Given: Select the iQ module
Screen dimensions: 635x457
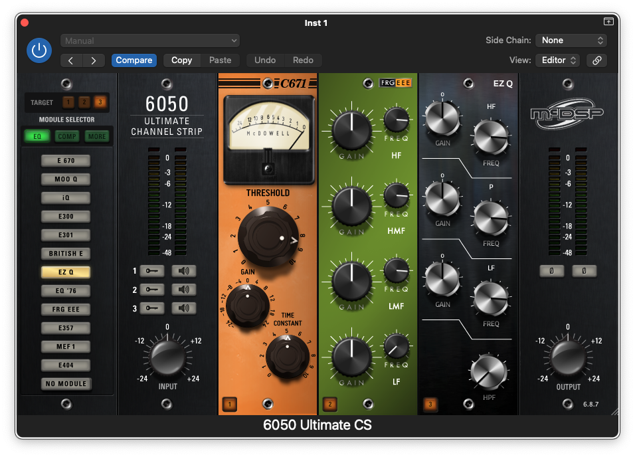Looking at the screenshot, I should pos(66,198).
